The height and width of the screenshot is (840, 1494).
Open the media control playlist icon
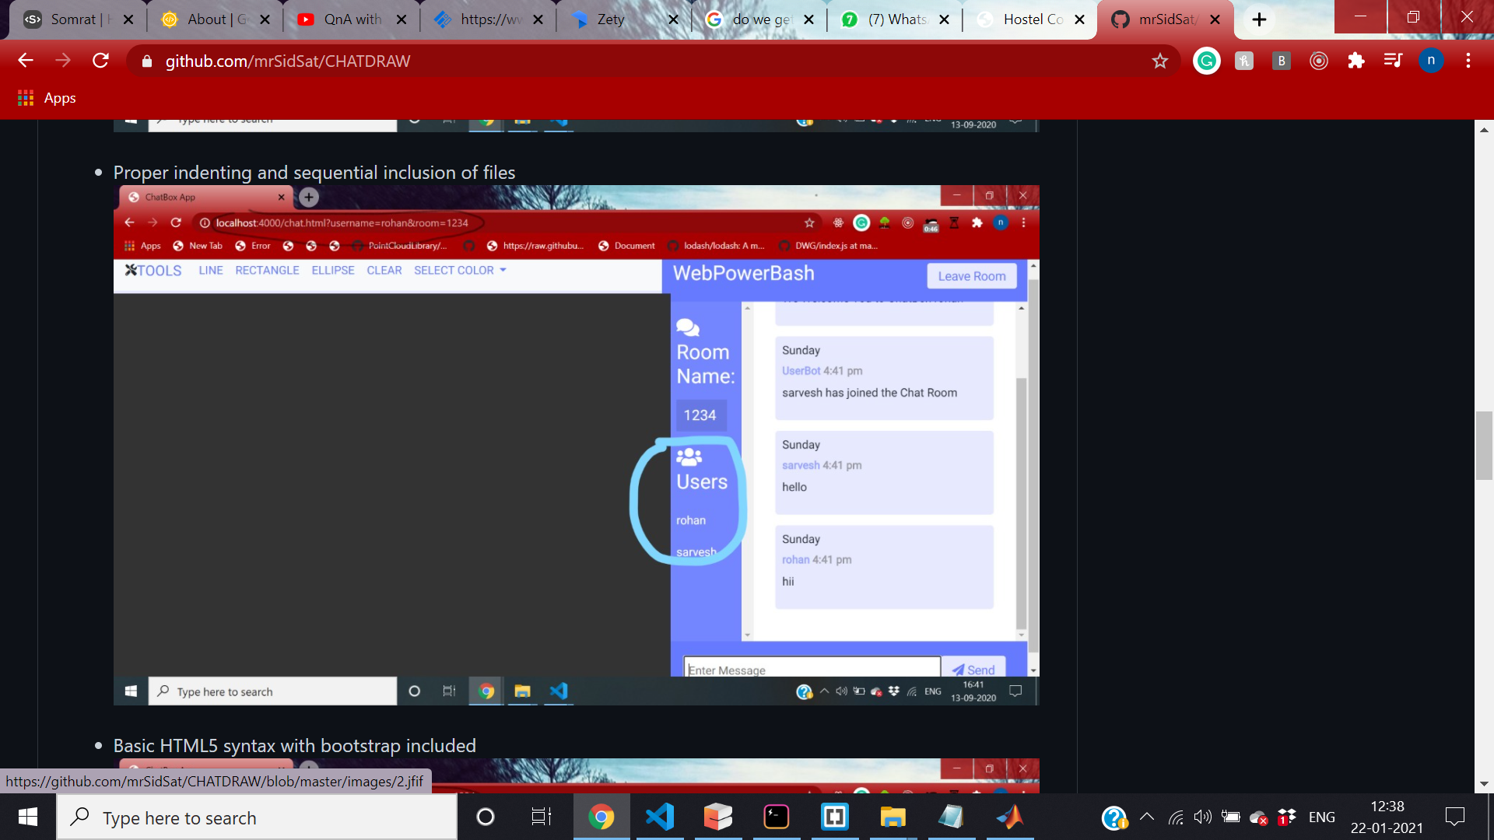1393,61
